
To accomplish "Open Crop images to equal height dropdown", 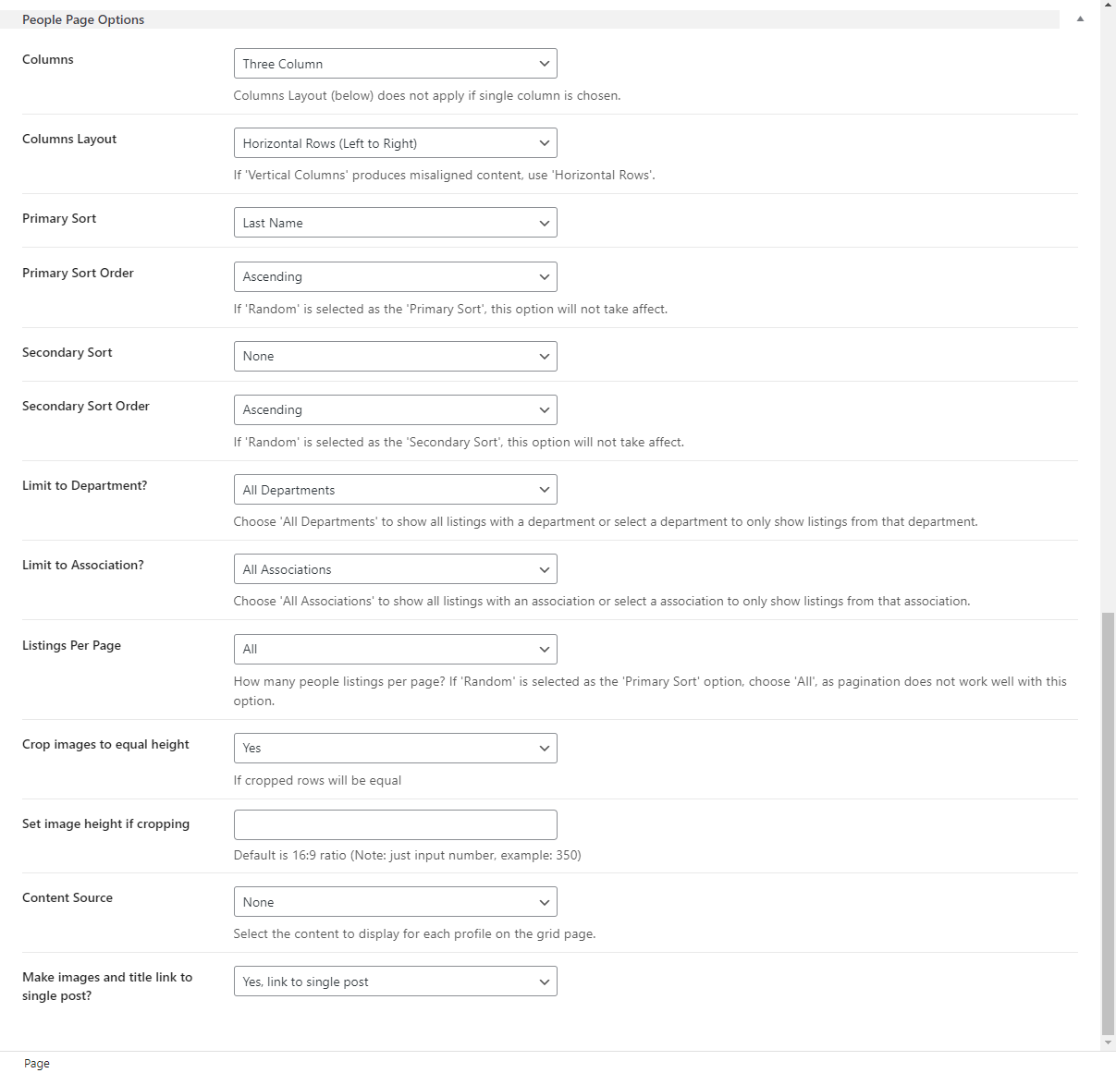I will 395,748.
